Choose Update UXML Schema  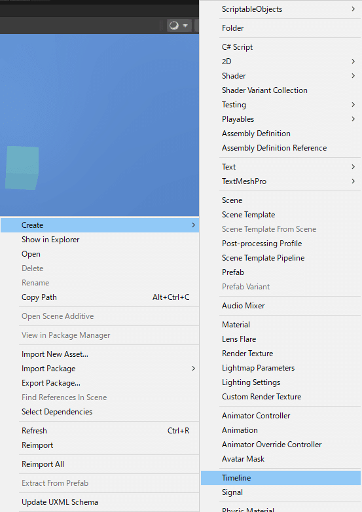point(60,502)
